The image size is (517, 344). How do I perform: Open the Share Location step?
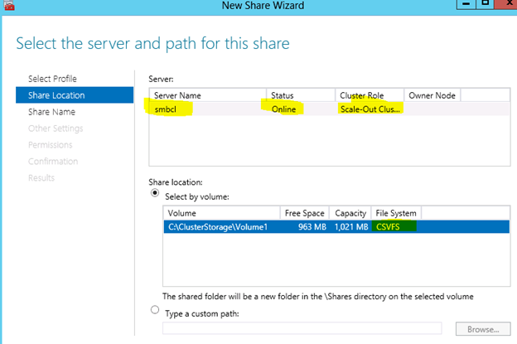75,95
